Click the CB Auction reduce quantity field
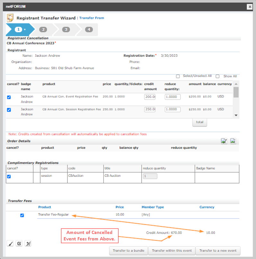 pos(150,176)
